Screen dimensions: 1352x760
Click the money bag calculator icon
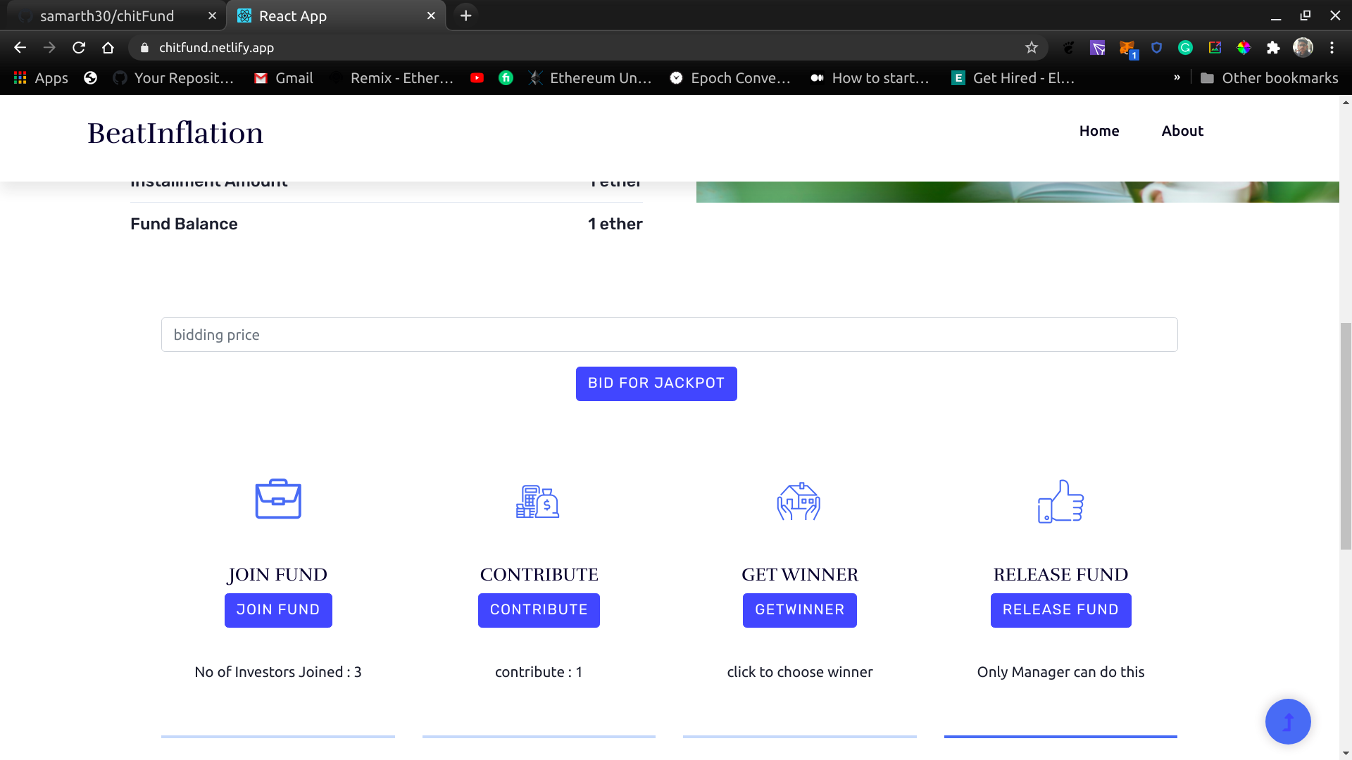(x=537, y=501)
